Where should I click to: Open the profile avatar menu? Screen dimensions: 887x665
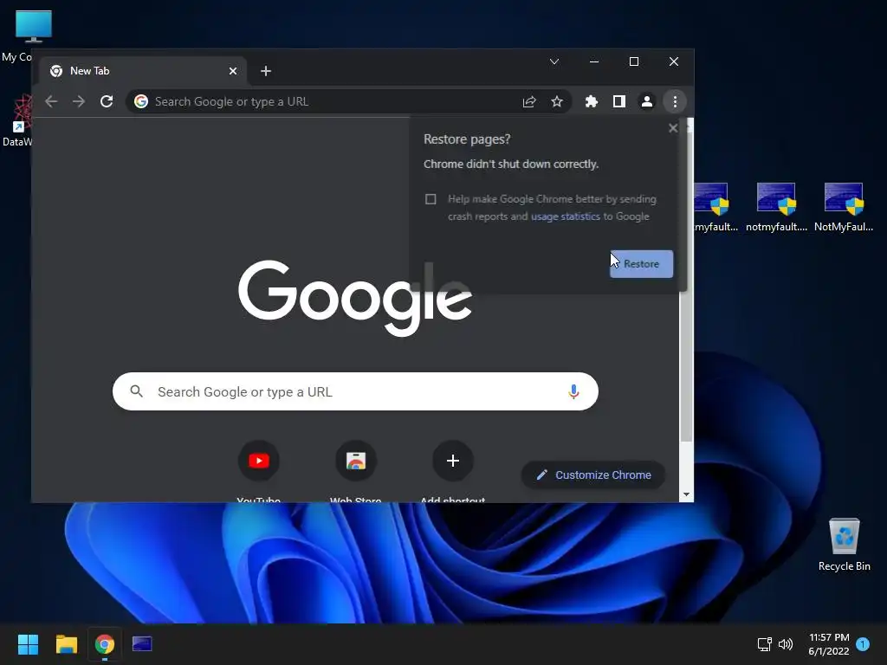(646, 101)
